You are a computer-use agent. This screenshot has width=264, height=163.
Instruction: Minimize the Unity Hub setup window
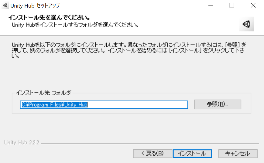click(x=211, y=5)
